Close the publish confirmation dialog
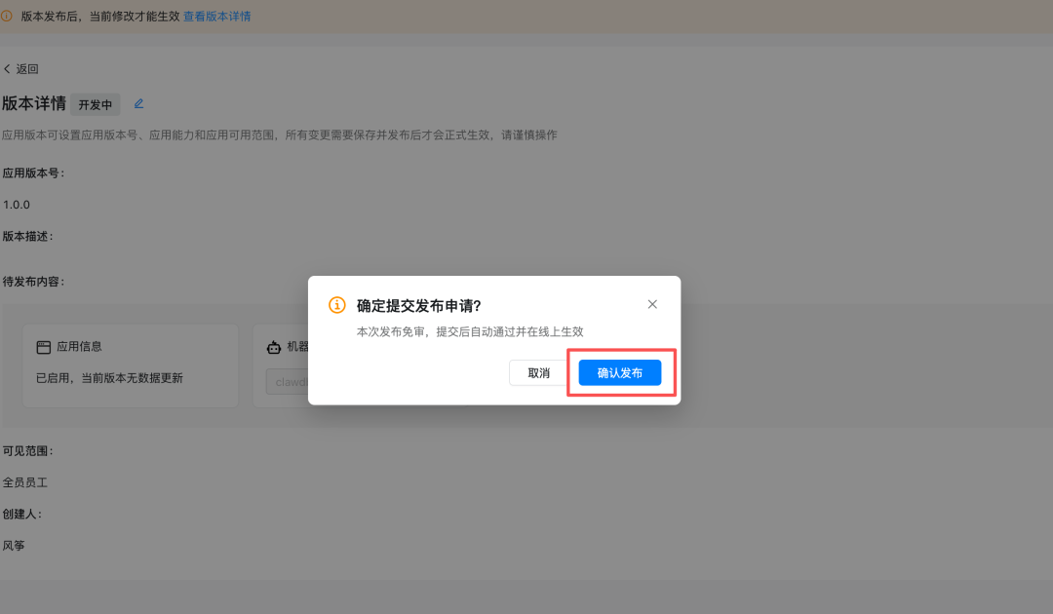The width and height of the screenshot is (1053, 614). [x=652, y=304]
